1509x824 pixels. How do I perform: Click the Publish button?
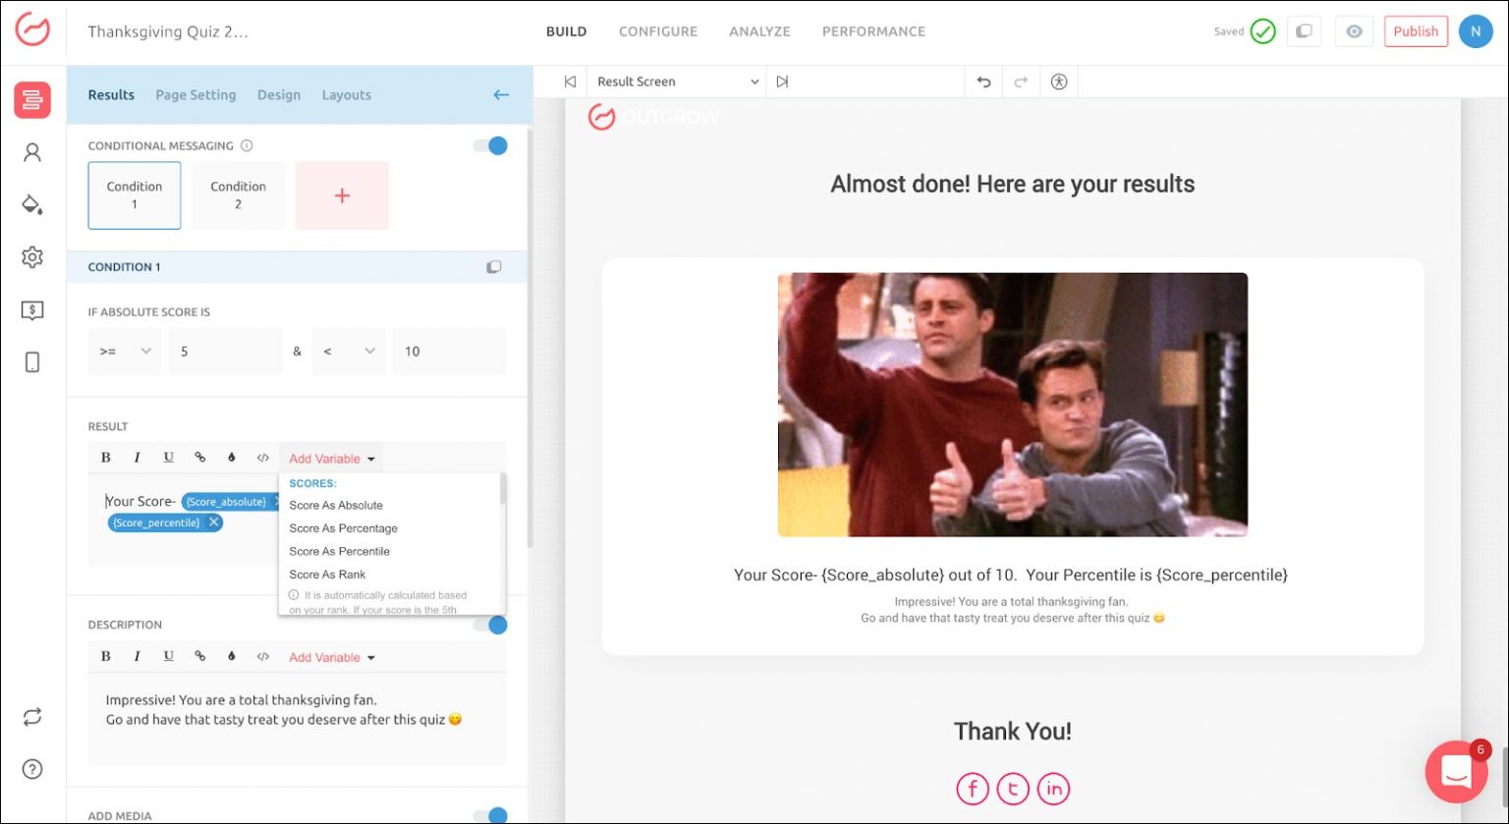pyautogui.click(x=1415, y=31)
